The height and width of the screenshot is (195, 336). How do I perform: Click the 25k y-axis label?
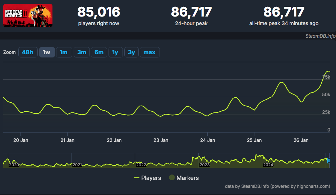coord(326,112)
